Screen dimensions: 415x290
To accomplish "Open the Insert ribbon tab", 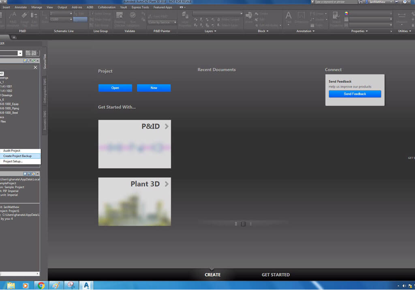I will point(6,7).
